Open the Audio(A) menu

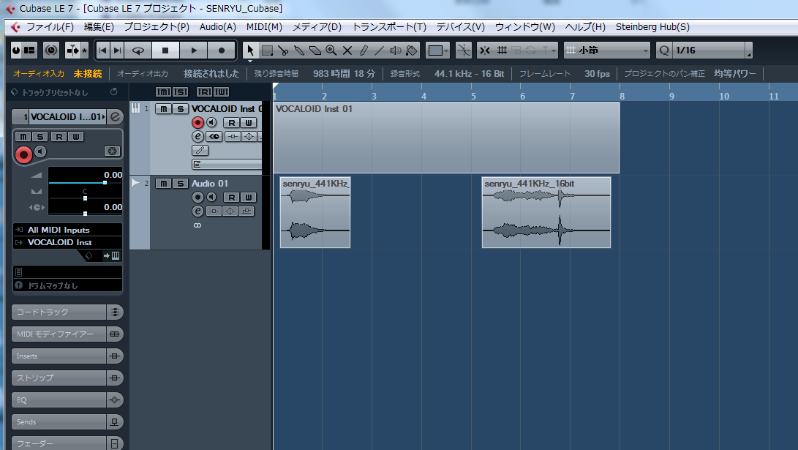coord(218,27)
